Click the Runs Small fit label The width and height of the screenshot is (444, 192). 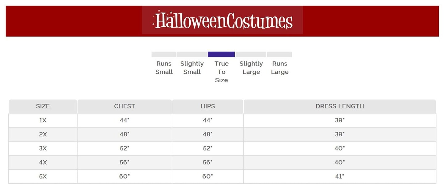point(164,68)
